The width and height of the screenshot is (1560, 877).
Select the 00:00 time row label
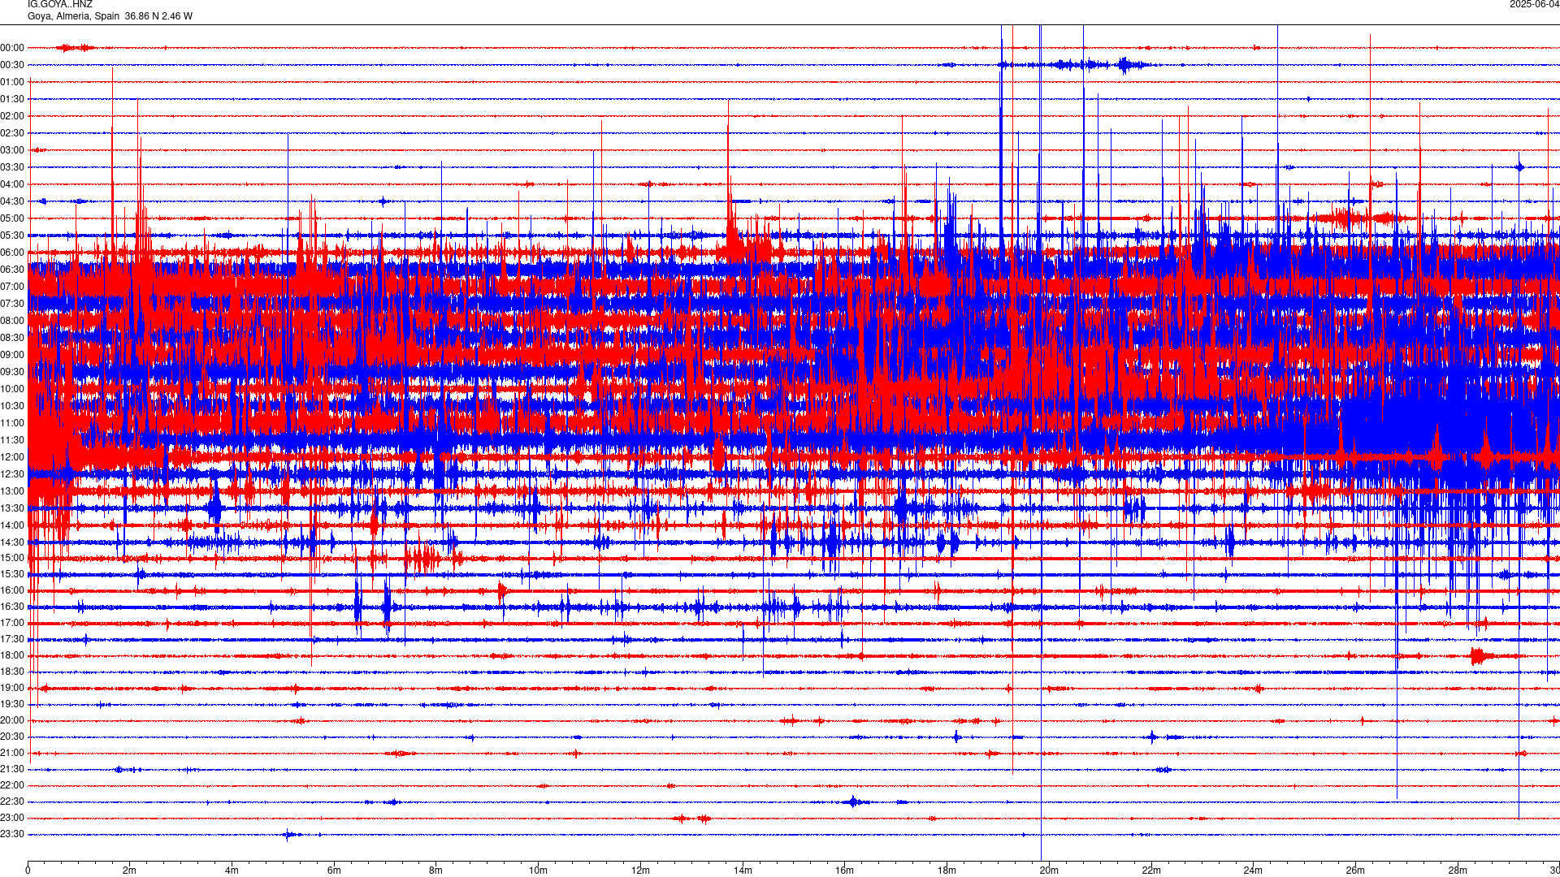(12, 48)
